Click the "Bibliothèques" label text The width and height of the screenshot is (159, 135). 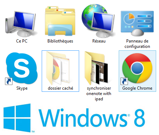click(60, 41)
